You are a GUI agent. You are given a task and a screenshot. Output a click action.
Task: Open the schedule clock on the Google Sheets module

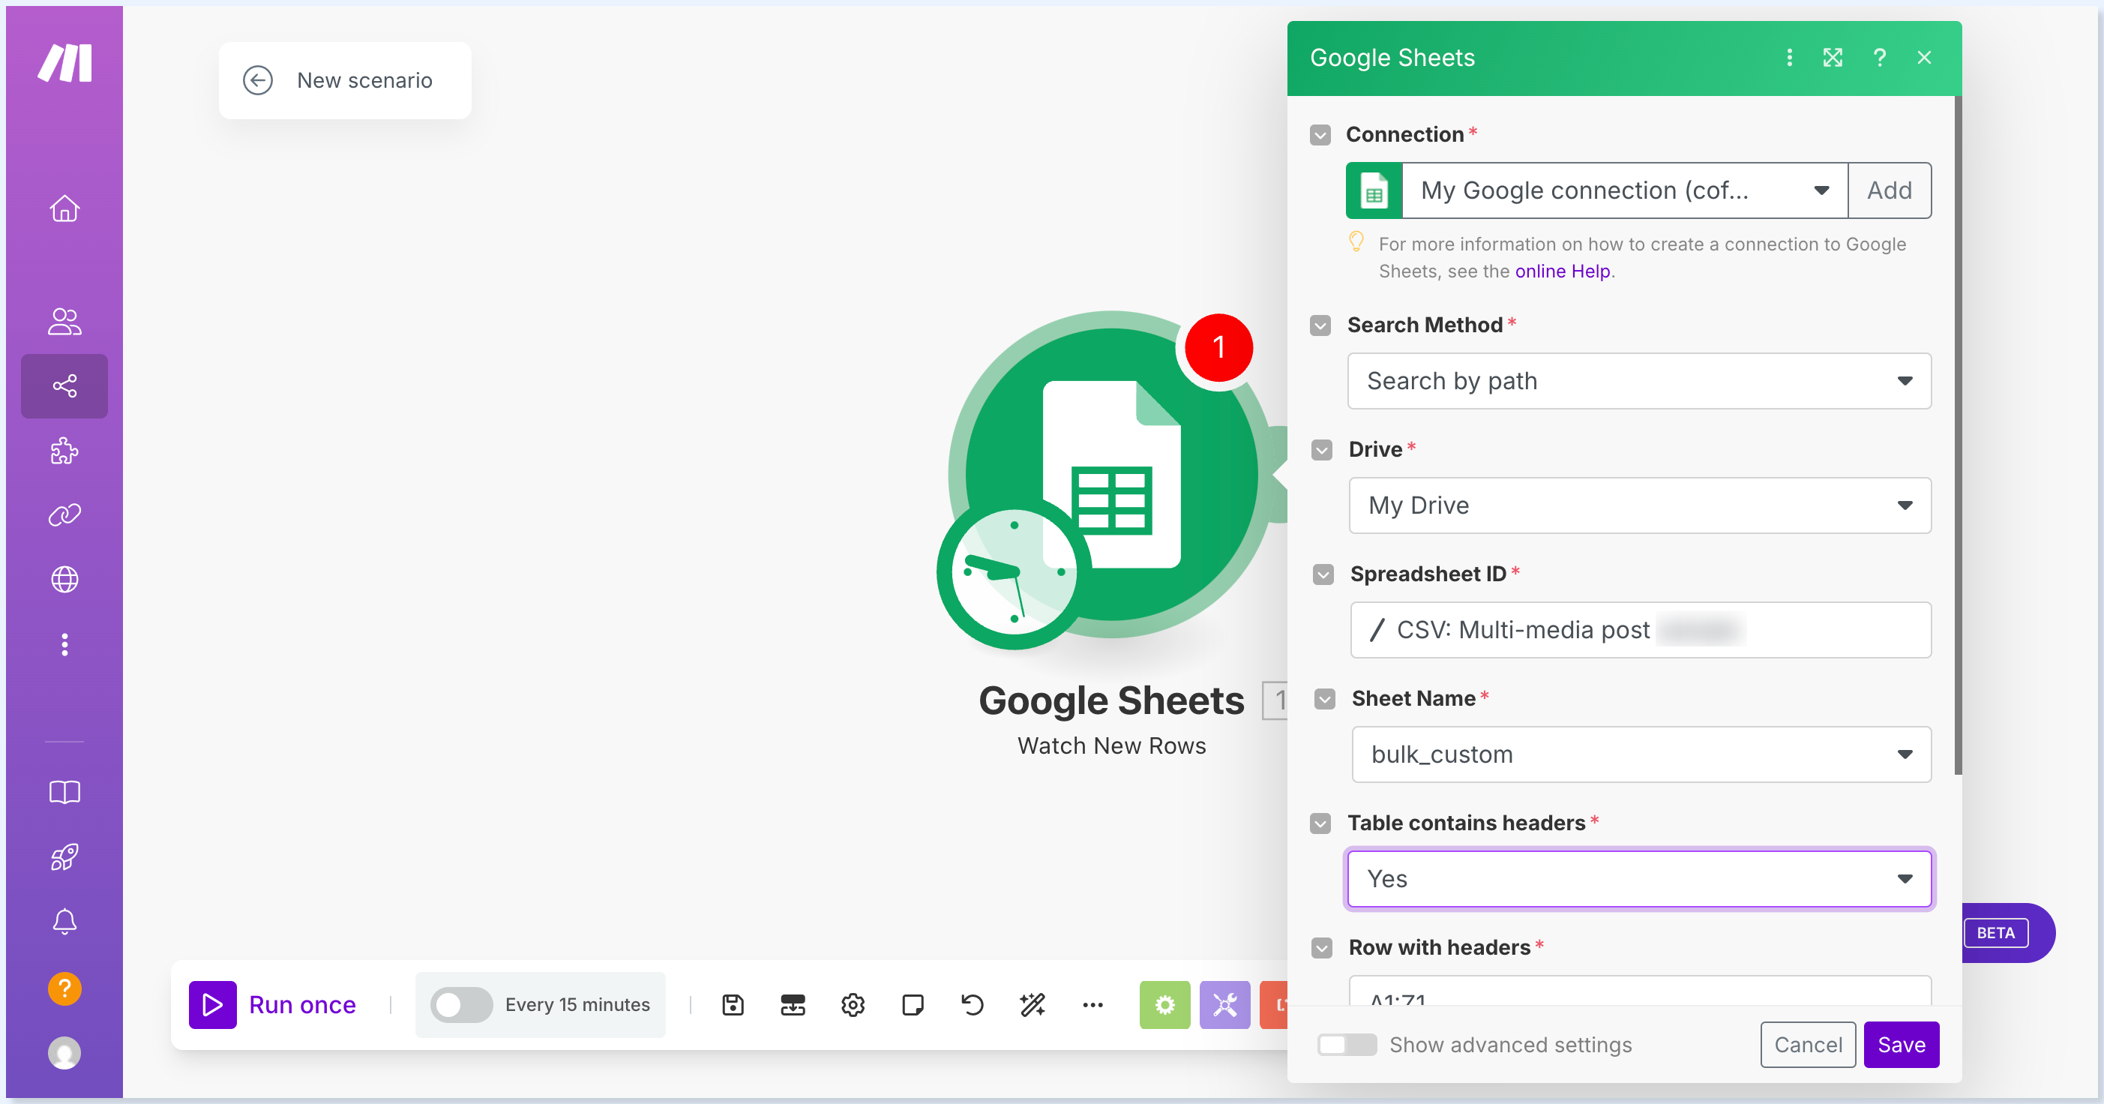pos(1013,573)
